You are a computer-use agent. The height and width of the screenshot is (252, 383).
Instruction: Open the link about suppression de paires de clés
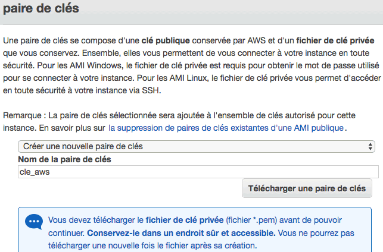226,128
